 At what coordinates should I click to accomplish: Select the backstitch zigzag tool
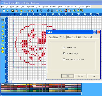(x=3, y=45)
